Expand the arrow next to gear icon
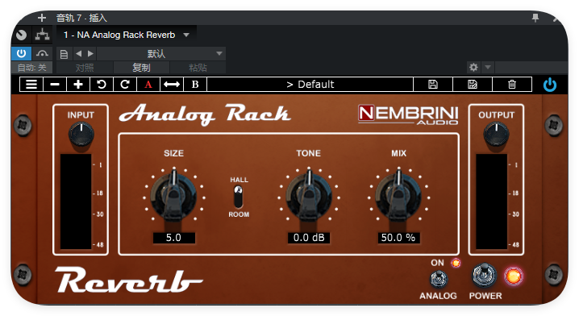 coord(488,67)
